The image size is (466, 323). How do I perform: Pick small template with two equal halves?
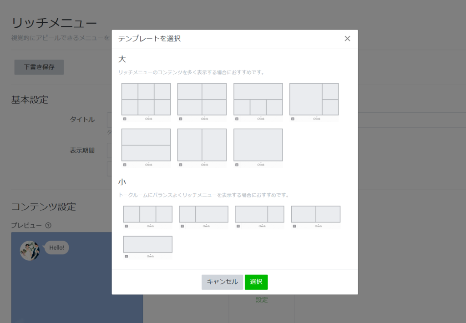[x=316, y=214]
